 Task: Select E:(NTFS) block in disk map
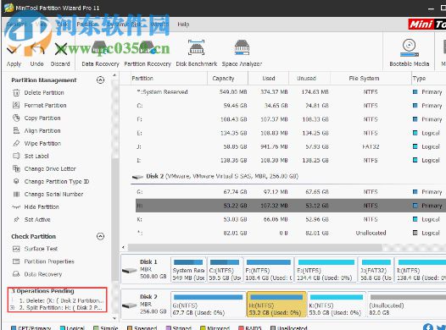326,270
